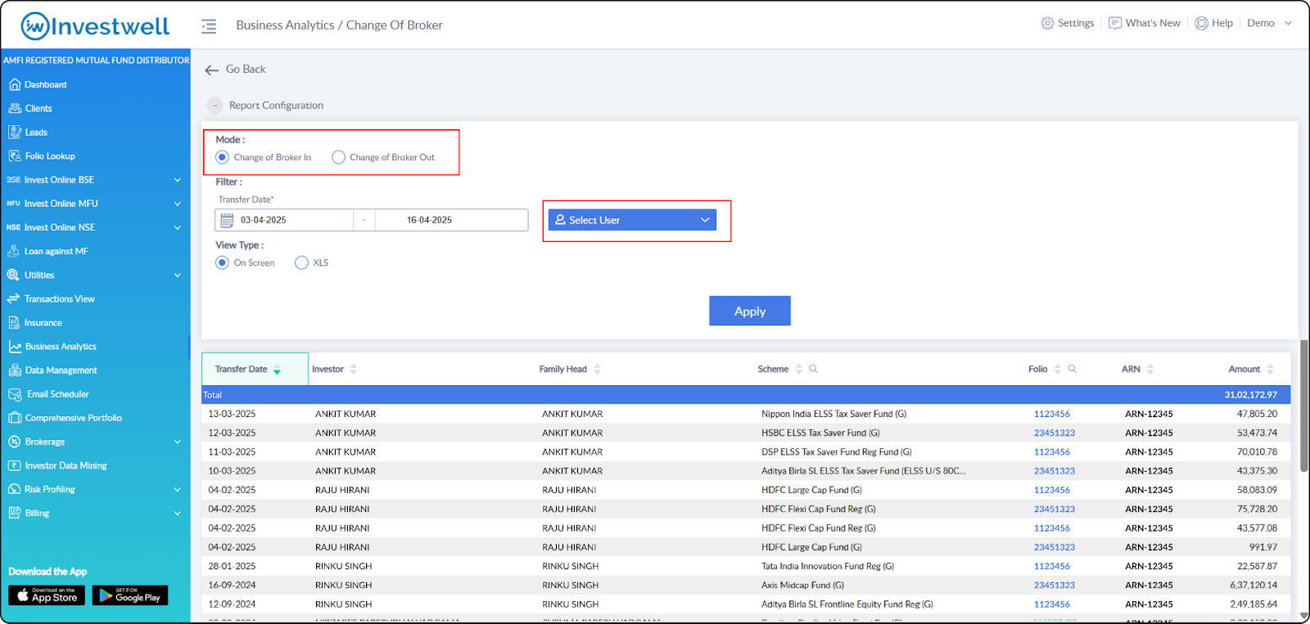Click the Email Scheduler icon

click(15, 394)
